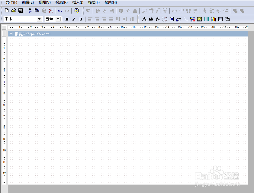Click the send to back icon

coord(242,11)
